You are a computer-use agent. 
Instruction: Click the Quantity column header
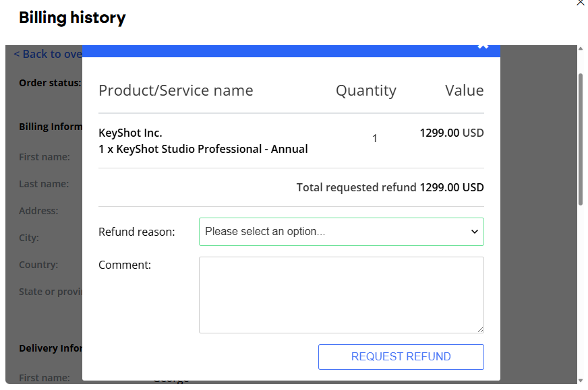(365, 91)
